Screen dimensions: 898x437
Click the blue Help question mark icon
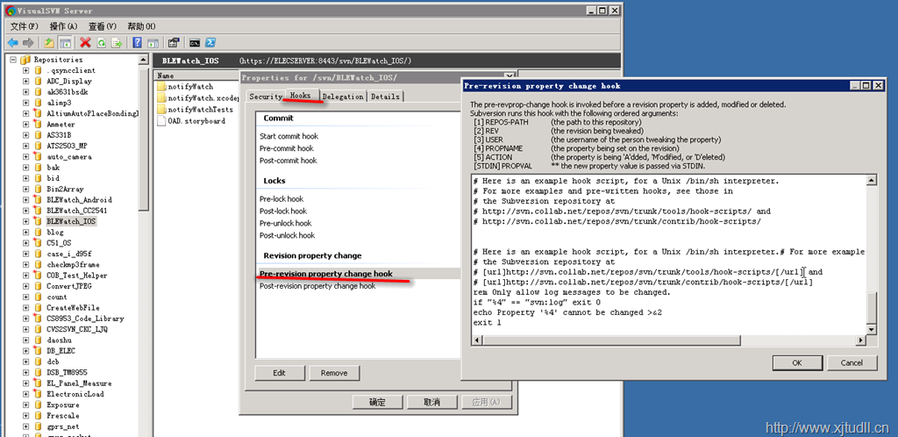click(138, 42)
